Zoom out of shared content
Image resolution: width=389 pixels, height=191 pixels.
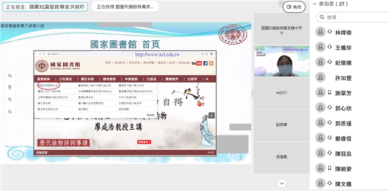(x=10, y=112)
